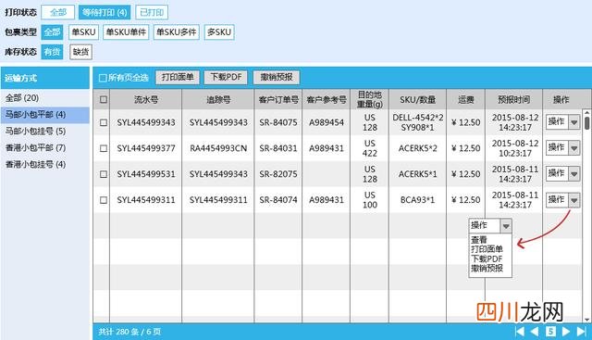Click the scrollbar up arrow
592x340 pixels.
coord(586,112)
